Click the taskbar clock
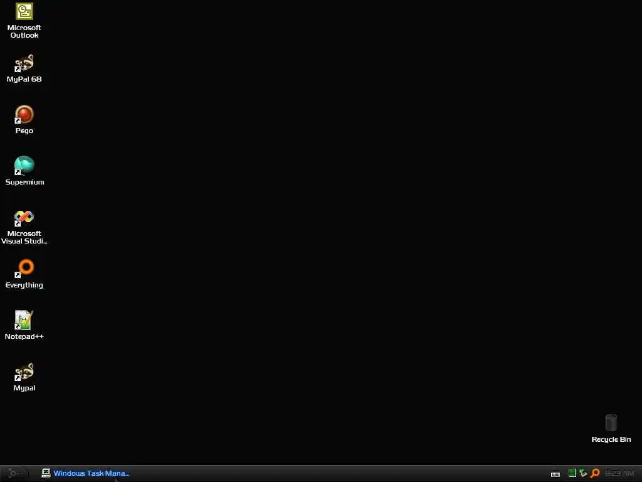Viewport: 642px width, 482px height. point(619,473)
